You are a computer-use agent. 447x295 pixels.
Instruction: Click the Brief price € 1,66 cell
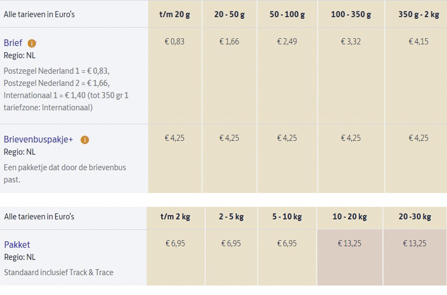point(229,42)
